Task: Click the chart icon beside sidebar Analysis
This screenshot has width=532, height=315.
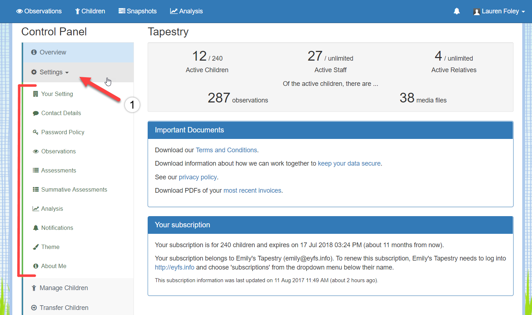Action: coord(36,209)
